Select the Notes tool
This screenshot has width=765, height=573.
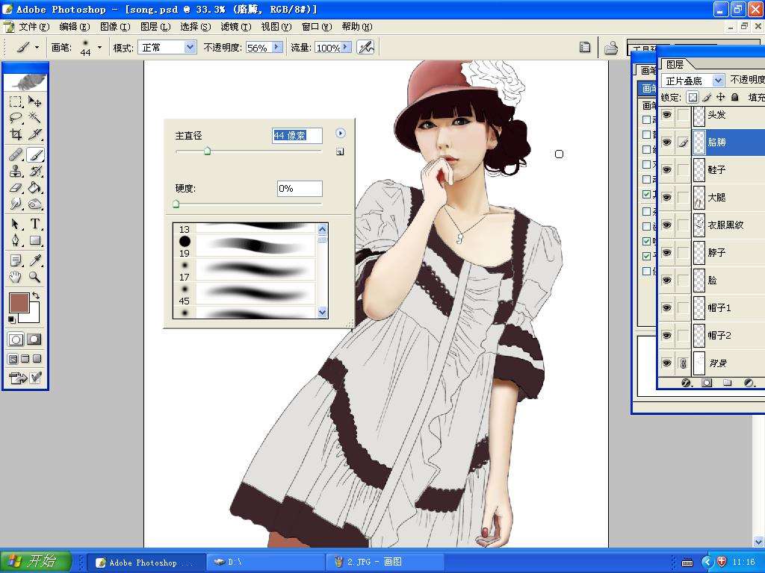(x=16, y=260)
